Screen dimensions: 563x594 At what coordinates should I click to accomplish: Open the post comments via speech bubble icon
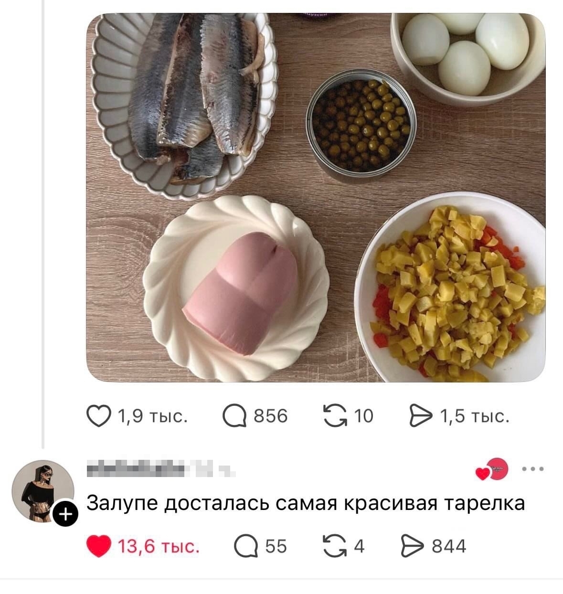click(x=234, y=416)
